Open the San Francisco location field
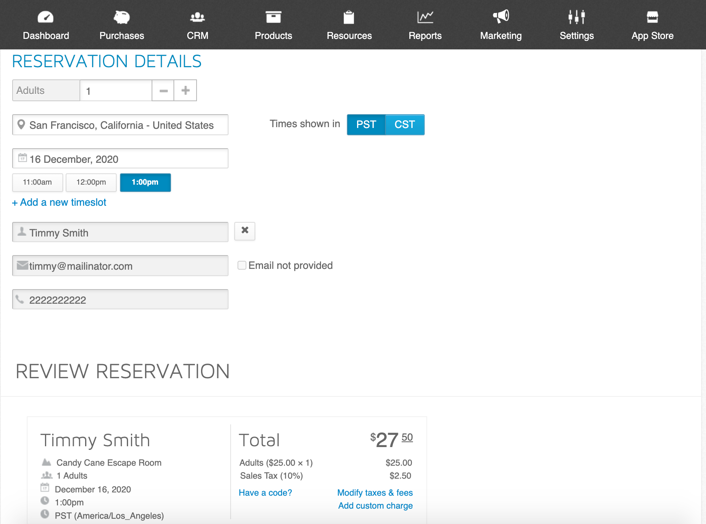Screen dimensions: 706x524 click(x=120, y=125)
